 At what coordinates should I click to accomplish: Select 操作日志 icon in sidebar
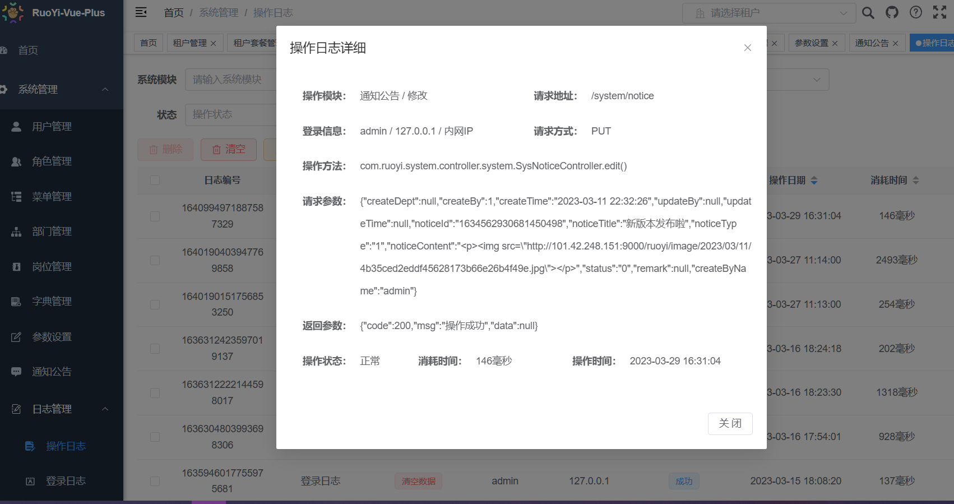[x=30, y=446]
